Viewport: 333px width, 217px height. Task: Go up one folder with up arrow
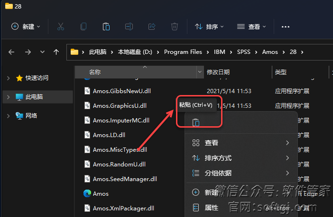tap(56, 52)
